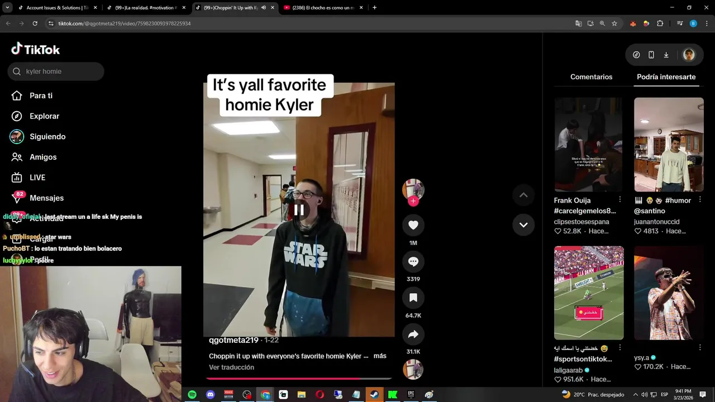Image resolution: width=715 pixels, height=402 pixels.
Task: Open options for the Frank Ouija video
Action: (x=619, y=200)
